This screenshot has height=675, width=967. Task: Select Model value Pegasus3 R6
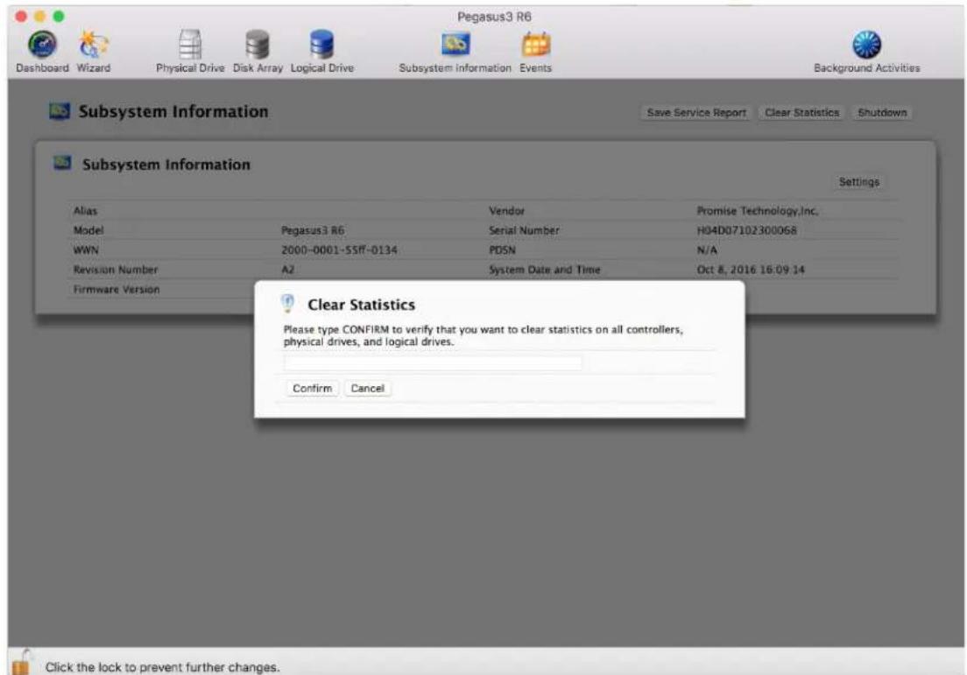tap(313, 230)
